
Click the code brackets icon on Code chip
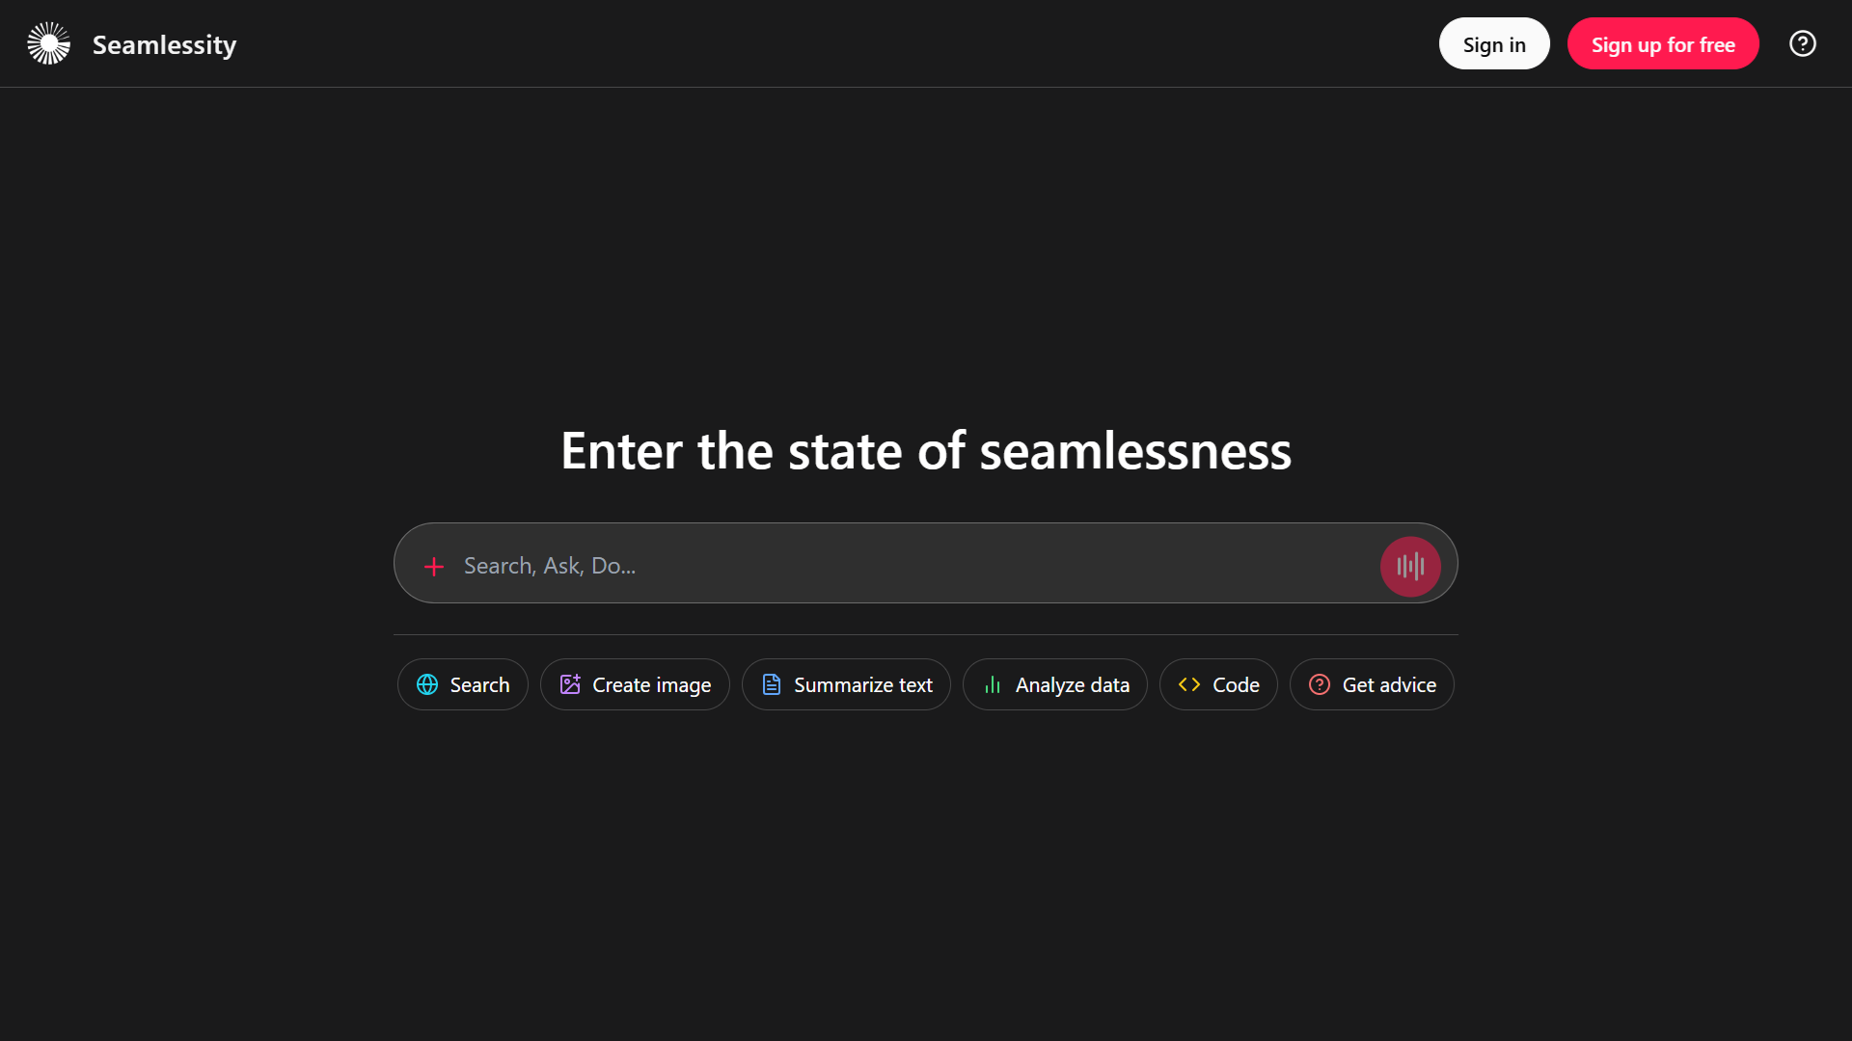(x=1189, y=684)
